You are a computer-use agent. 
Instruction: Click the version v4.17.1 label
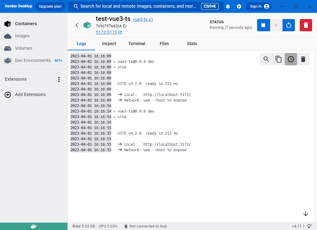click(x=298, y=226)
